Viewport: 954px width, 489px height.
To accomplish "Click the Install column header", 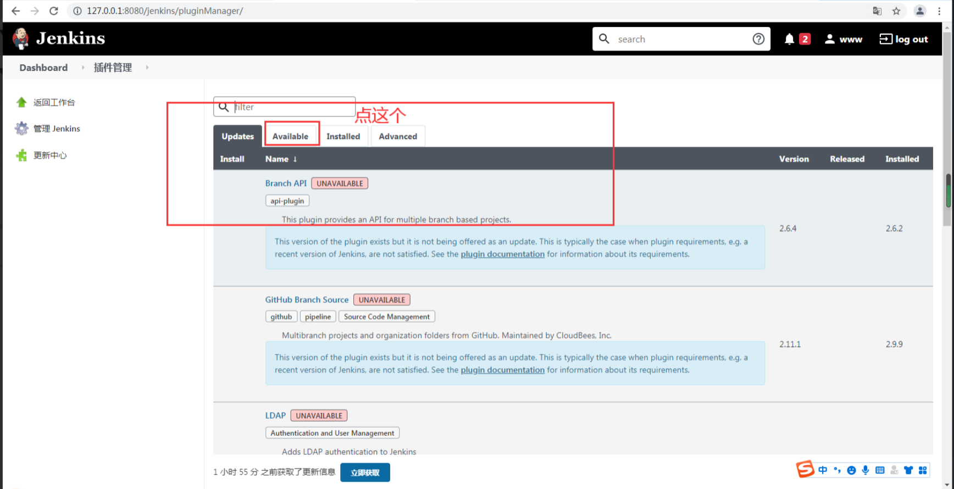I will [232, 159].
